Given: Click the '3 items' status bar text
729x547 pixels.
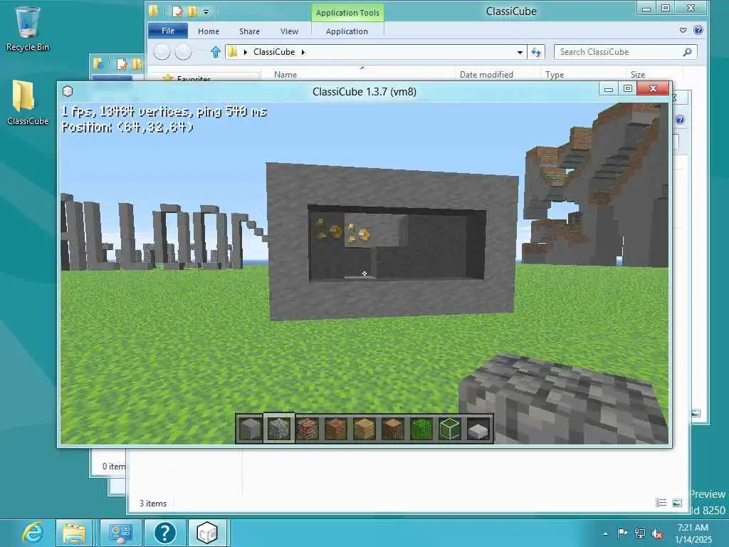Looking at the screenshot, I should click(x=153, y=504).
